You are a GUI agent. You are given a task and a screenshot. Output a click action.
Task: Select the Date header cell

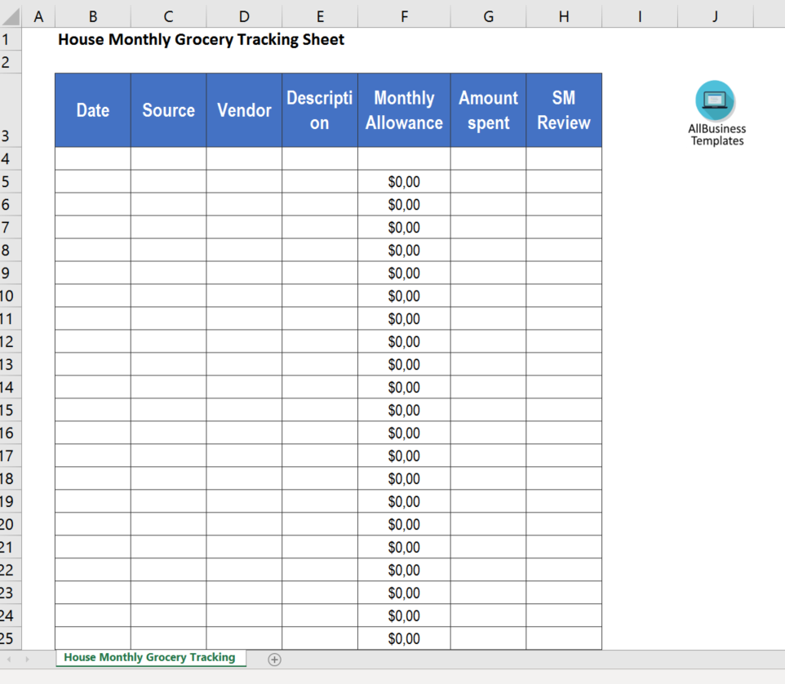click(x=92, y=110)
